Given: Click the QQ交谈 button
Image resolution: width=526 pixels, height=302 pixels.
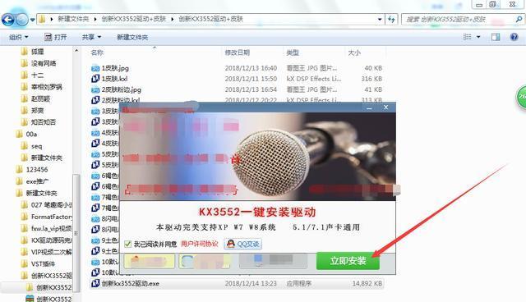Looking at the screenshot, I should point(243,244).
